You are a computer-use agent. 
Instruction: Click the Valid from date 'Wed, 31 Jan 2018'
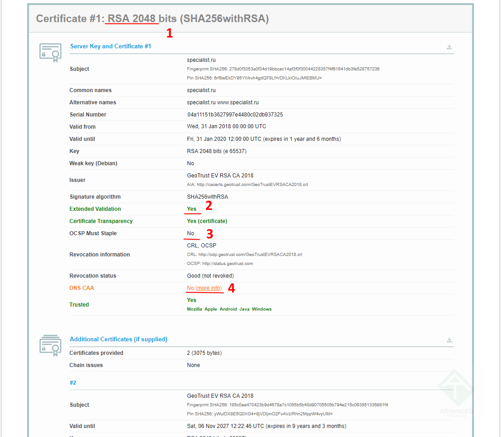pyautogui.click(x=227, y=126)
